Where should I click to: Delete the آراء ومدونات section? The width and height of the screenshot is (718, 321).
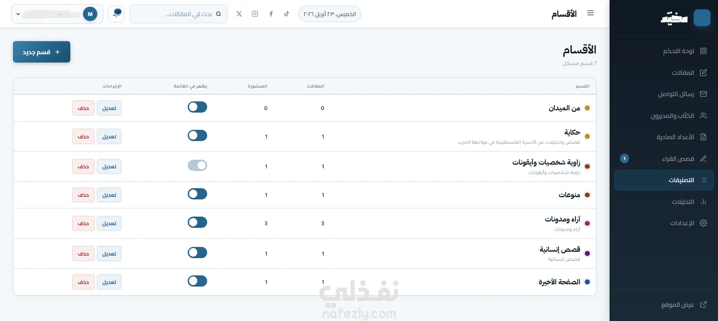[x=83, y=223]
